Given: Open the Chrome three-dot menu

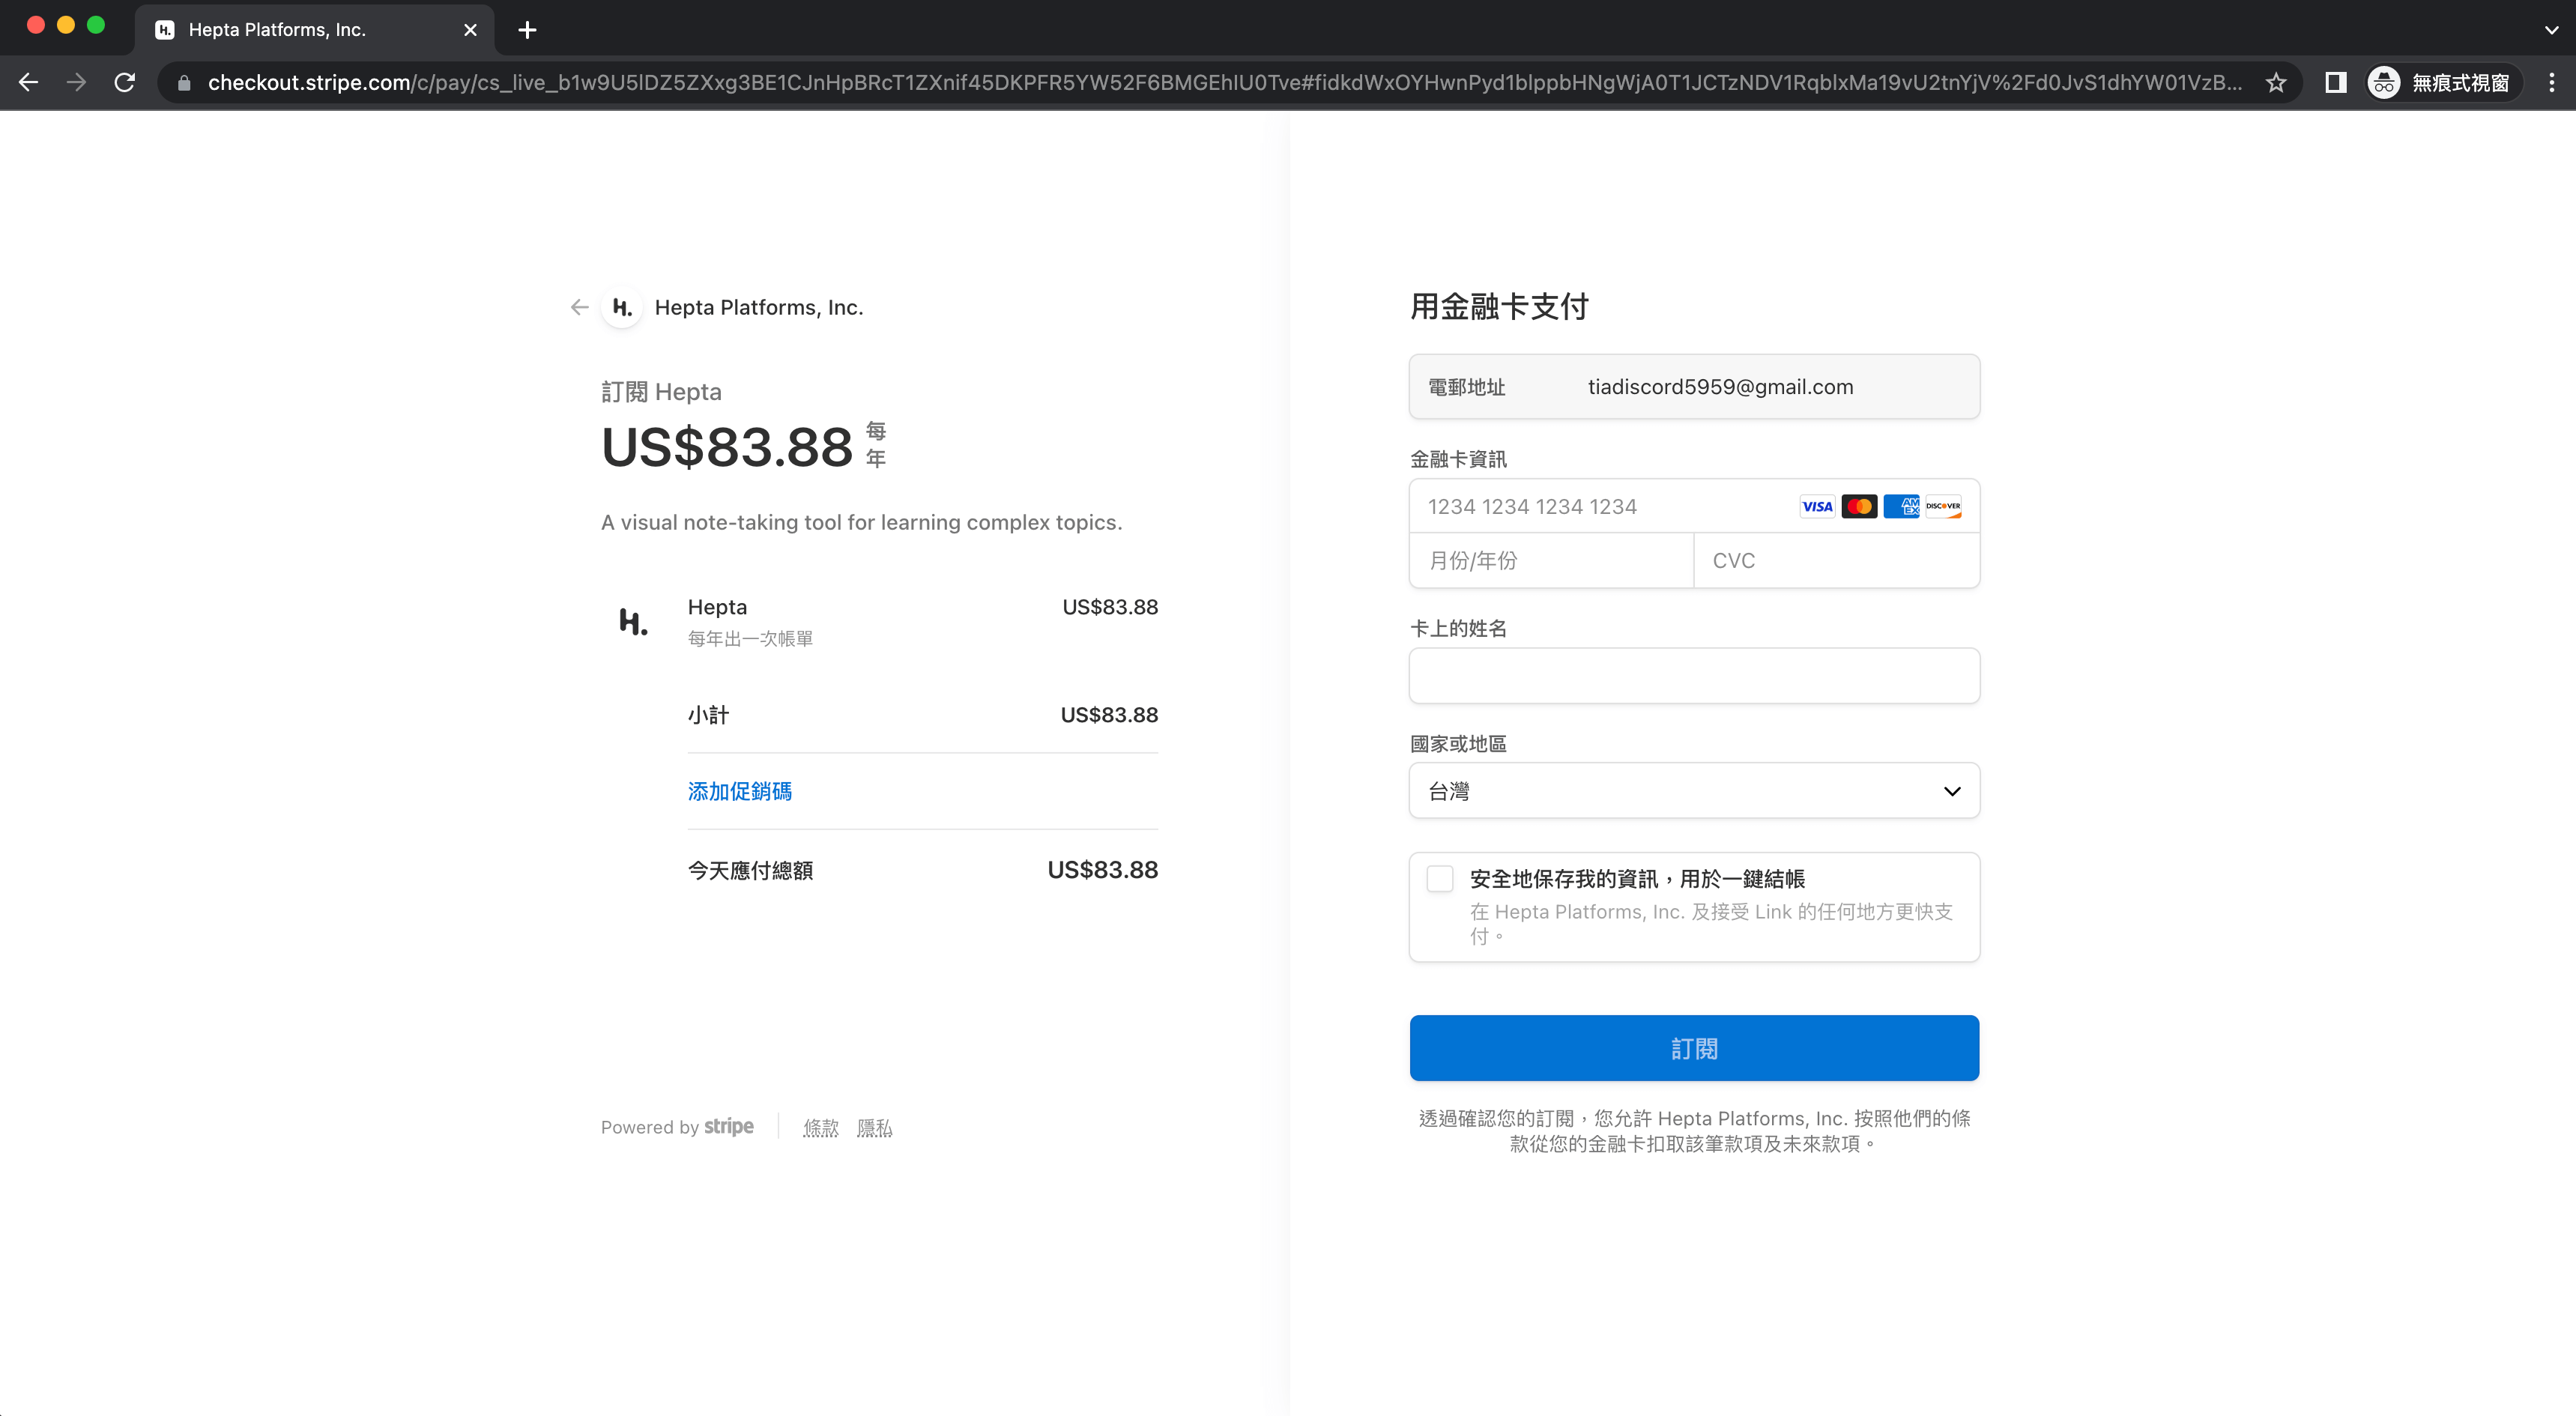Looking at the screenshot, I should click(2553, 82).
